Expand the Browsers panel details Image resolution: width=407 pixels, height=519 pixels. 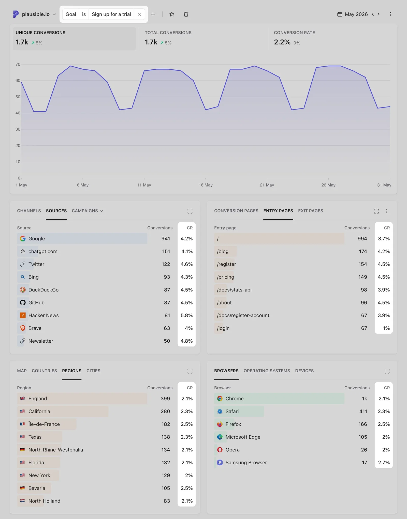(387, 371)
